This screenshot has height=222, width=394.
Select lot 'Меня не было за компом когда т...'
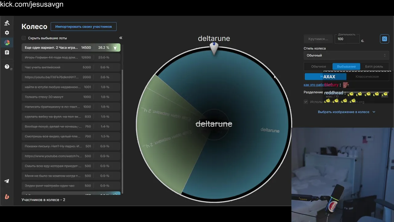point(71,176)
